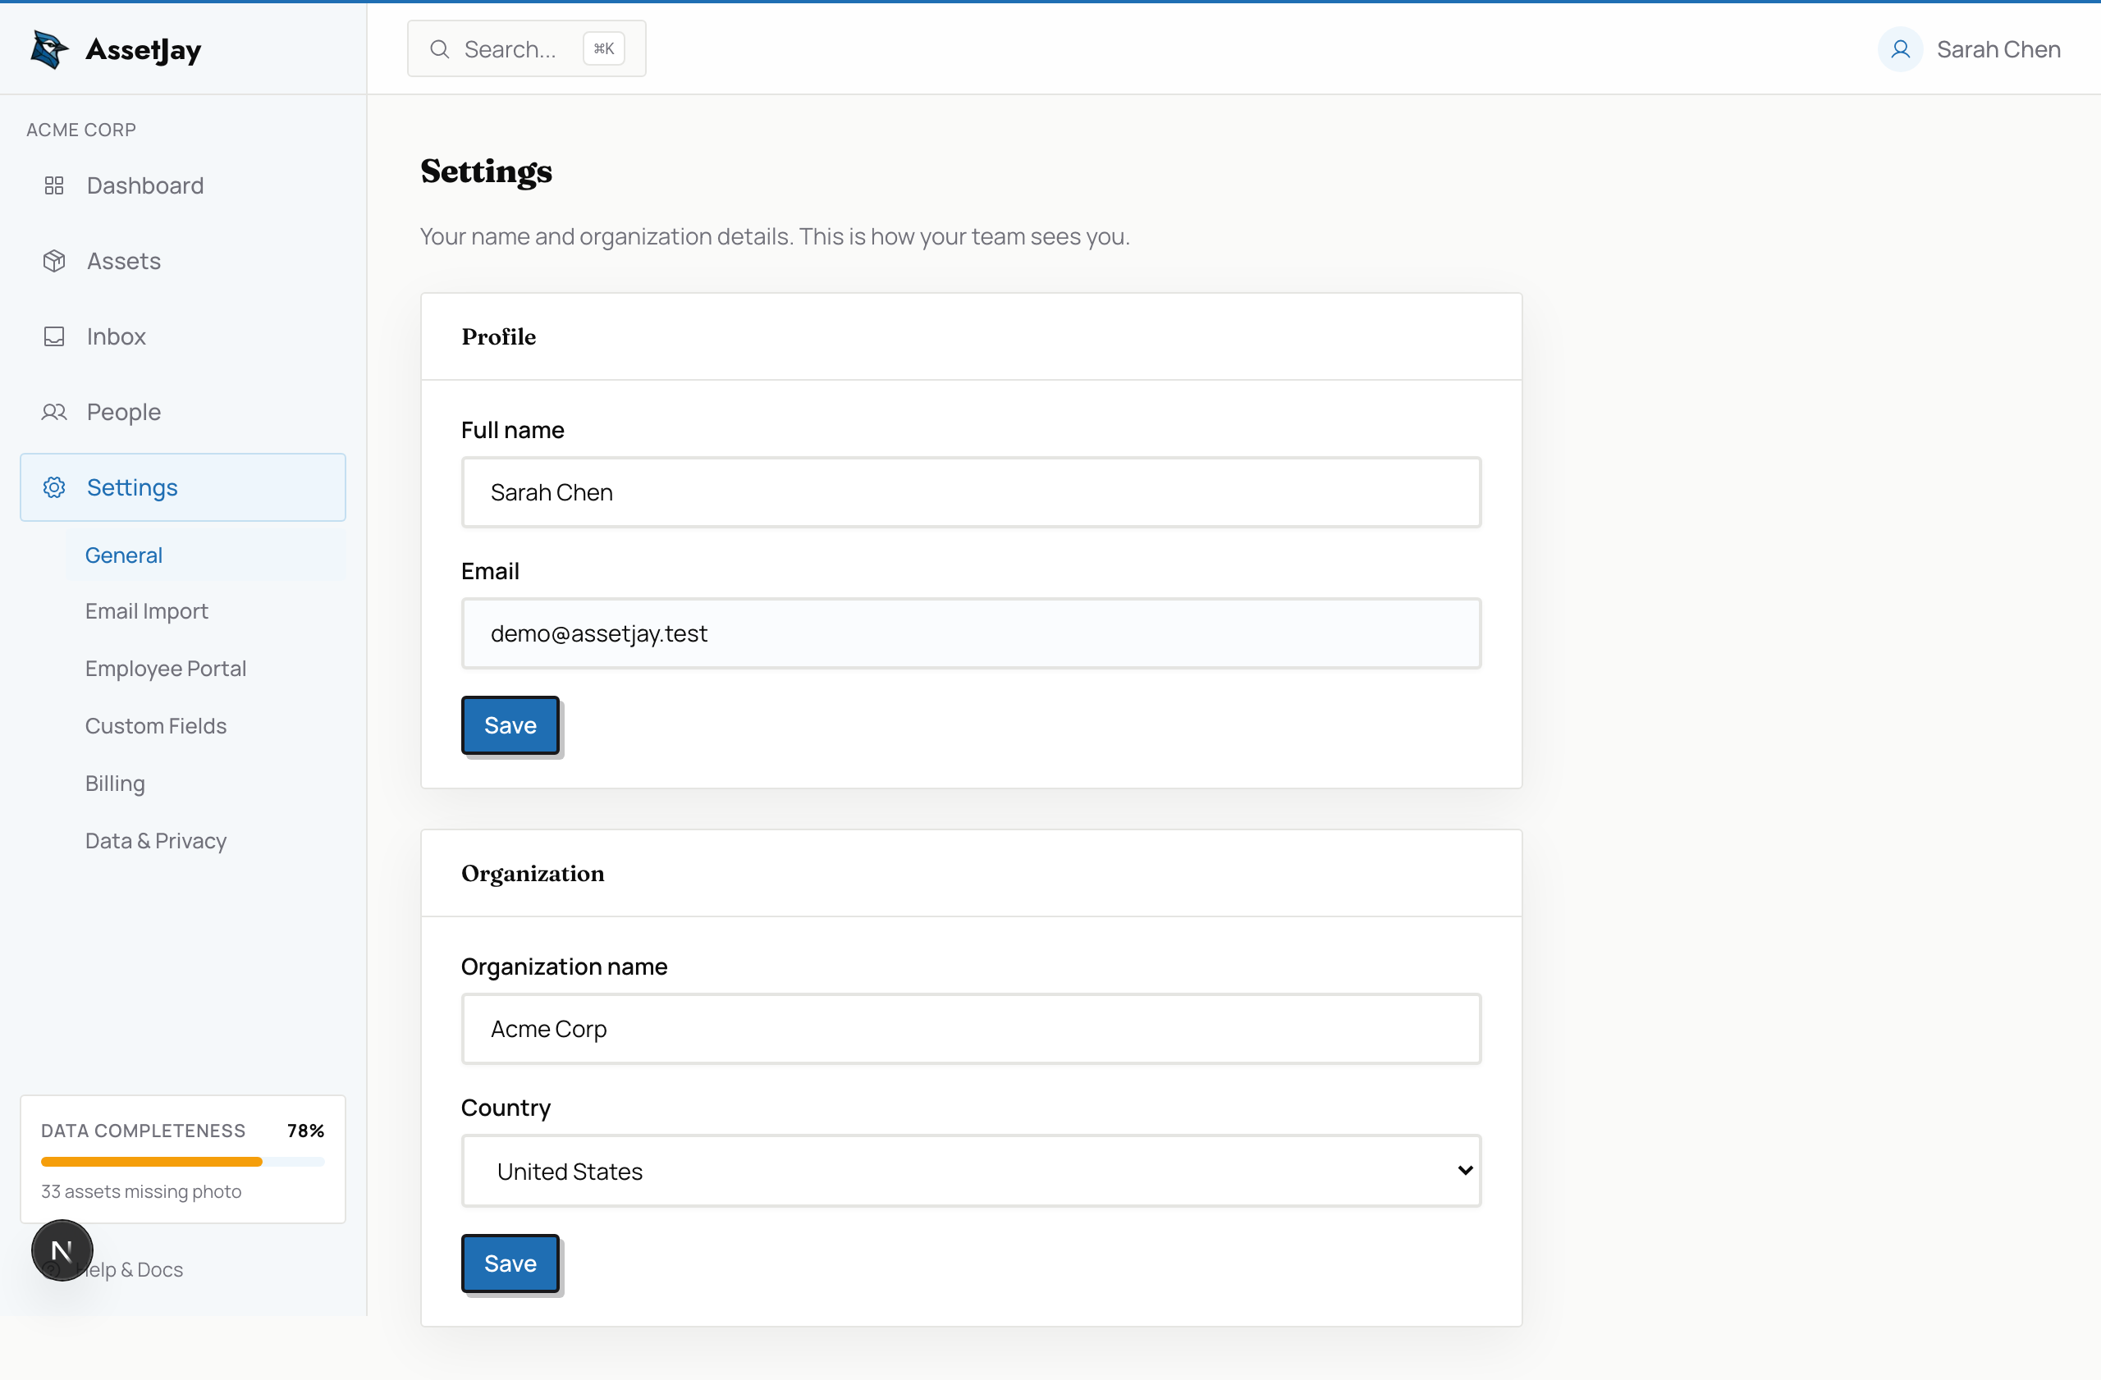
Task: Click the Inbox envelope icon
Action: tap(54, 336)
